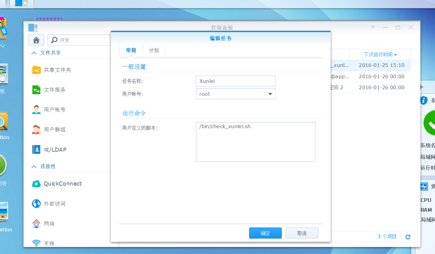The image size is (435, 254).
Task: Open User Group (用户群组) icon
Action: 36,130
